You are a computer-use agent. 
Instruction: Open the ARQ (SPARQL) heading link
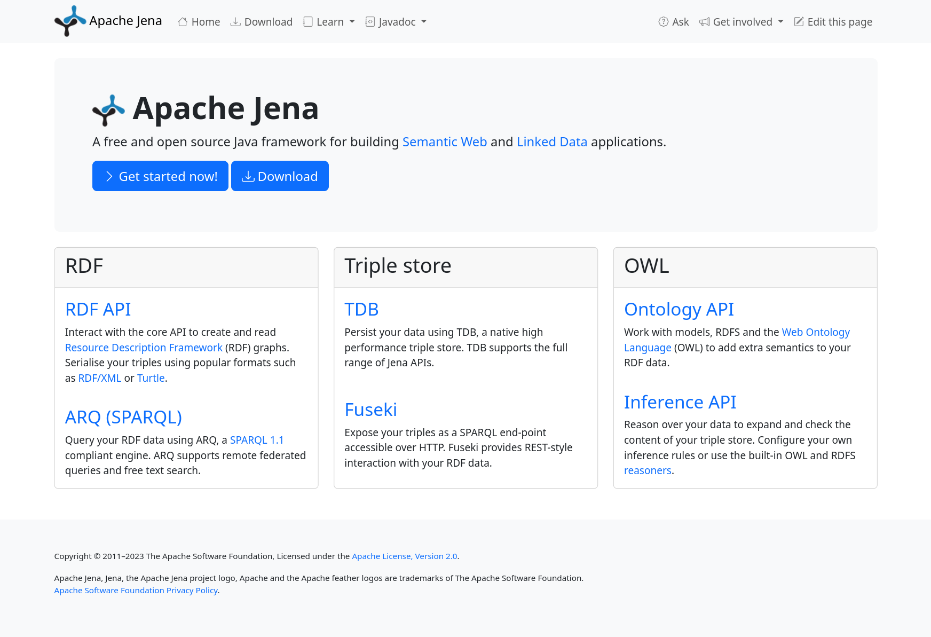[x=123, y=417]
